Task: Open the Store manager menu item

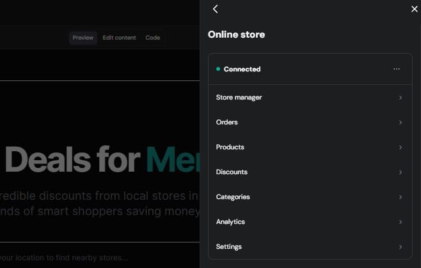Action: tap(239, 97)
